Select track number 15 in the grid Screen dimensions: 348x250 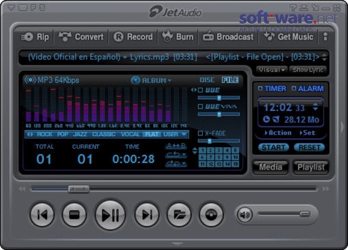coord(235,164)
